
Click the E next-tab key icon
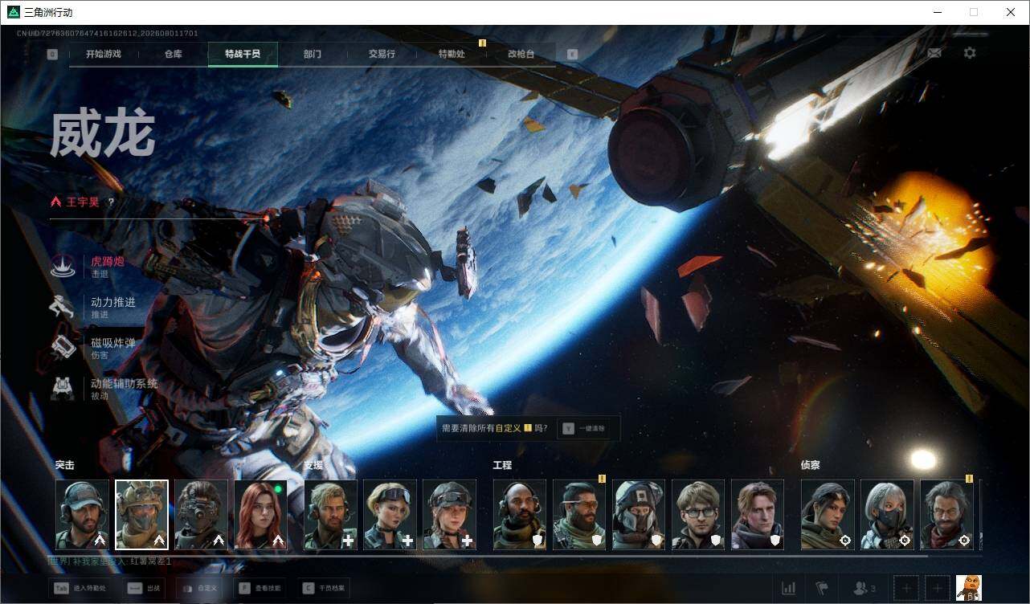(x=572, y=54)
